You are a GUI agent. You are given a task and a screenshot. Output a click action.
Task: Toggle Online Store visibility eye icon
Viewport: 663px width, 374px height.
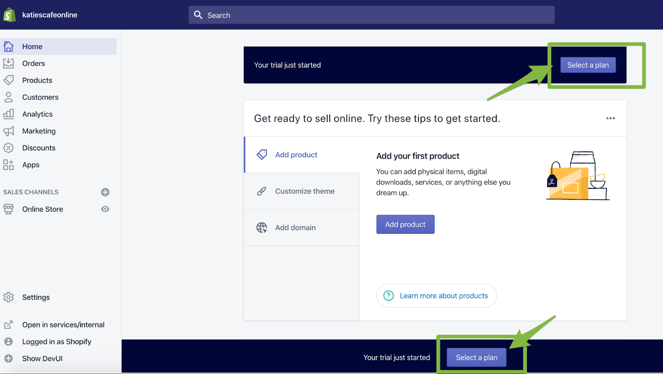105,209
